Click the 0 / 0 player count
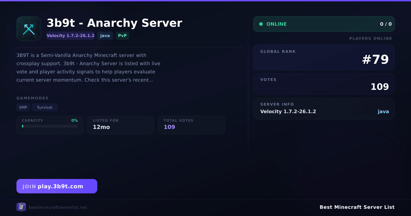Screen dimensions: 411x216 [x=386, y=24]
